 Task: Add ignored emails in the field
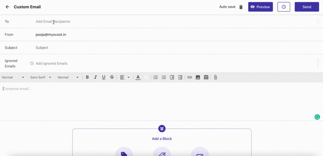tap(175, 63)
